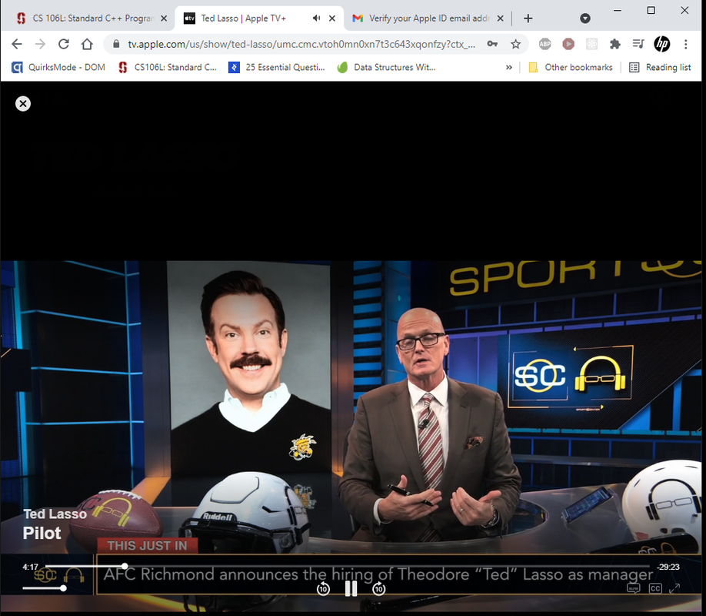706x616 pixels.
Task: Open the QuirksMode - DOM bookmark
Action: click(58, 67)
